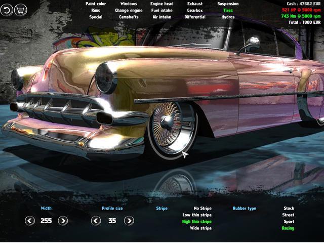Screen dimensions: 324x243
Task: Select Stock rubber type
Action: point(289,208)
